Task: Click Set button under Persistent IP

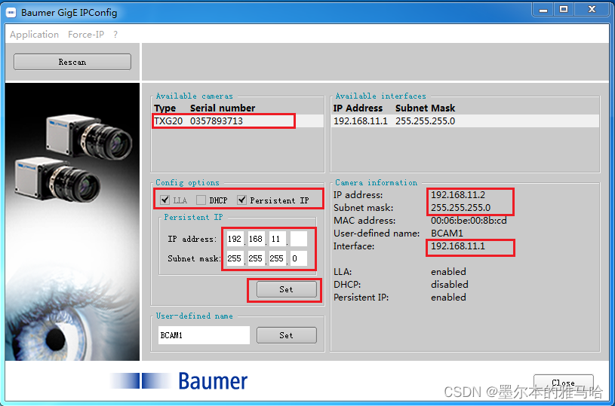Action: click(286, 289)
